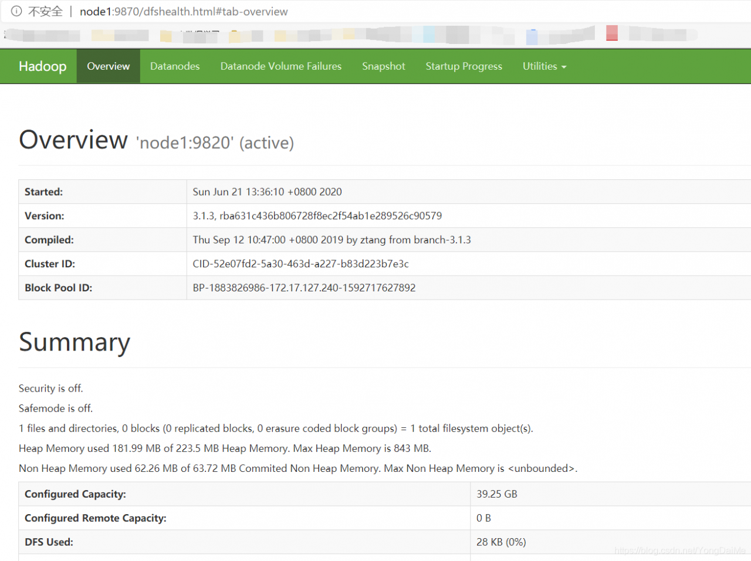The height and width of the screenshot is (561, 751).
Task: Select the files and directories summary line
Action: 276,429
